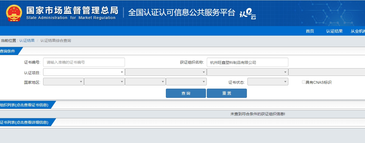Open the second 认证项目 dropdown
This screenshot has height=143, width=365.
coord(166,72)
